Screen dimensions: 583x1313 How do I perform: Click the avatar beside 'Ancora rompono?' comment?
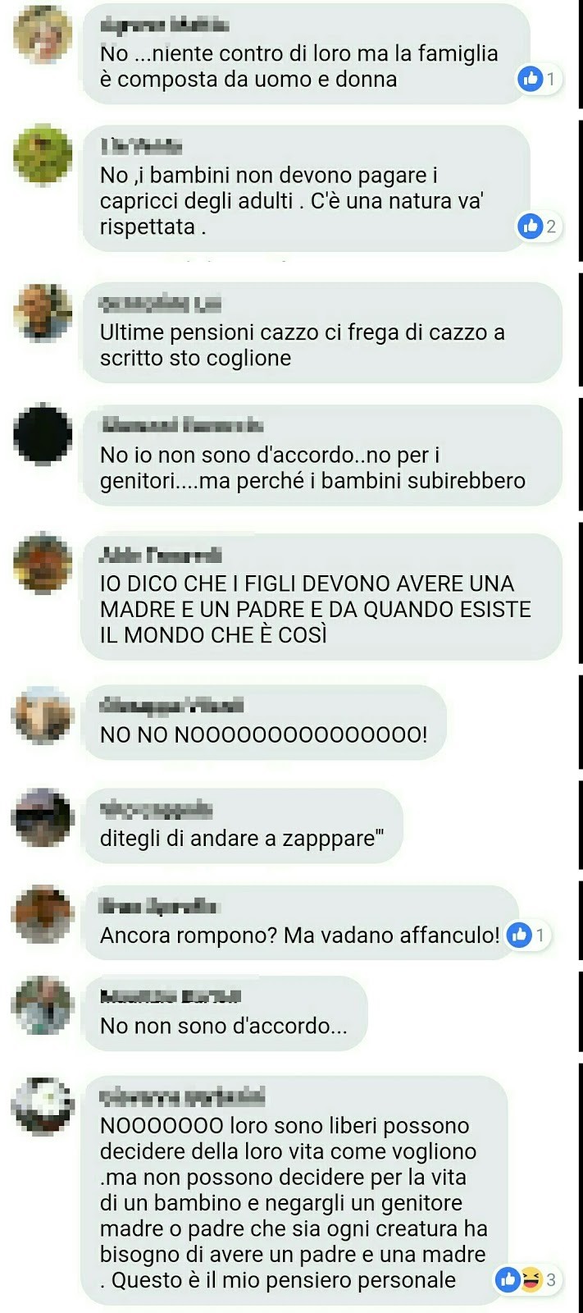point(43,914)
